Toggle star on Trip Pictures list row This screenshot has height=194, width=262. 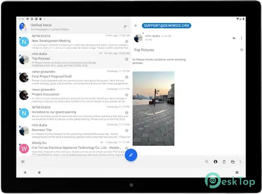127,59
